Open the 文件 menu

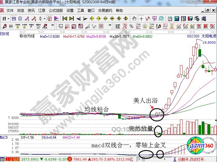(10, 11)
